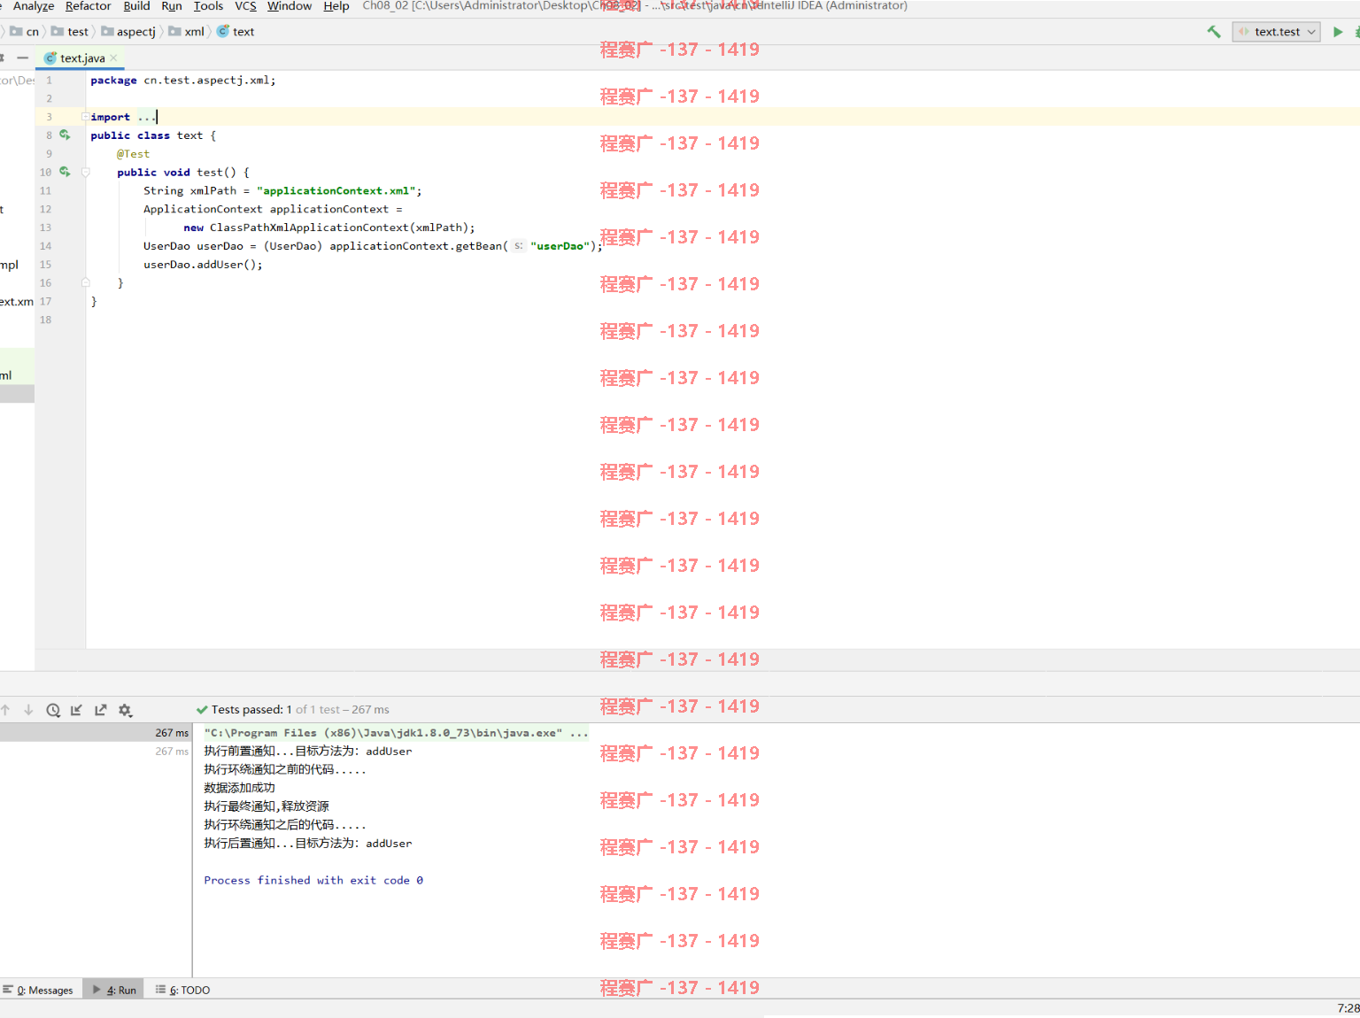Click the package declaration line

point(183,81)
